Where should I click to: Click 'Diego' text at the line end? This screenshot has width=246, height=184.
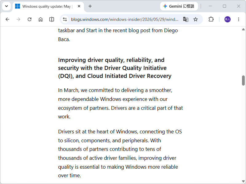(x=171, y=30)
